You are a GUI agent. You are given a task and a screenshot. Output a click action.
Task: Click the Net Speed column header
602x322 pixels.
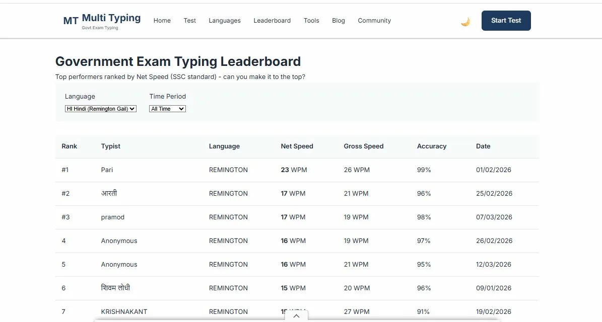[297, 146]
